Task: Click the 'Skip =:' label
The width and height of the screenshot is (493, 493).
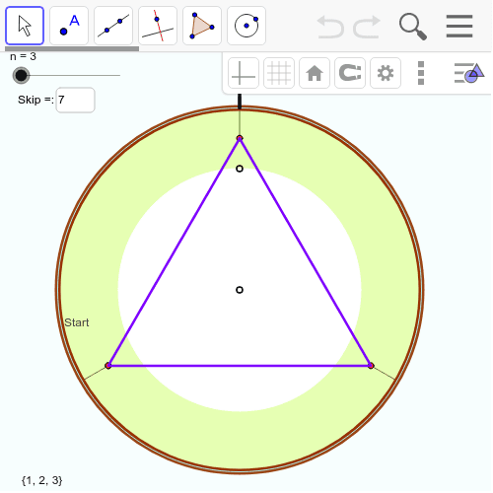Action: pos(35,100)
